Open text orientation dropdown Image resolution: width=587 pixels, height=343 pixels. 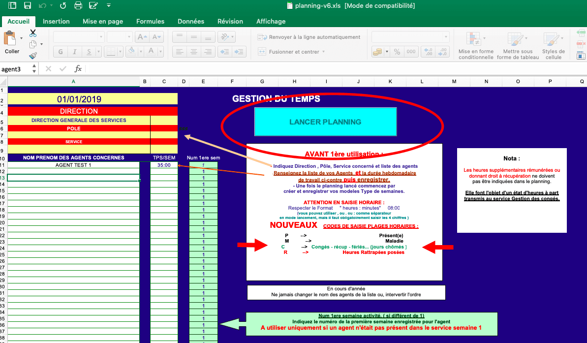coord(232,37)
